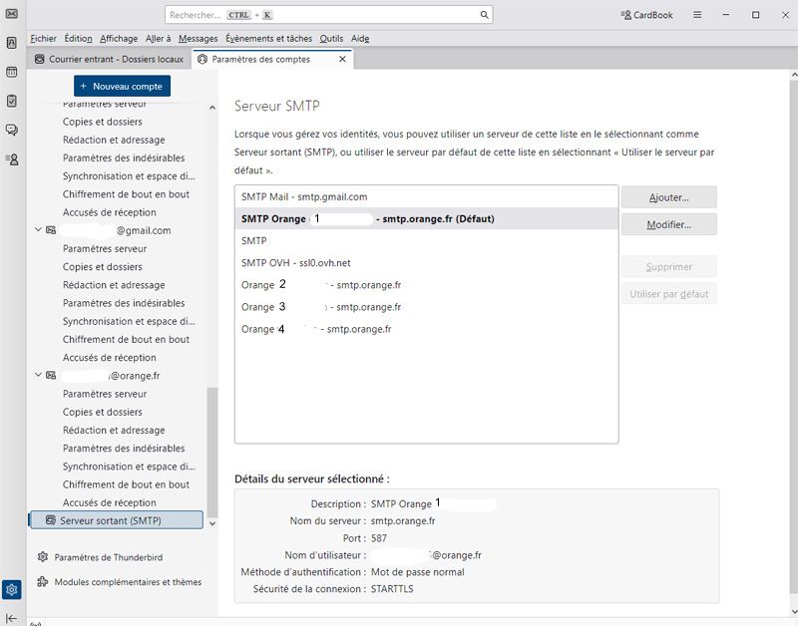The height and width of the screenshot is (626, 798).
Task: Open Accusés de réception under orange.fr account
Action: click(x=110, y=502)
